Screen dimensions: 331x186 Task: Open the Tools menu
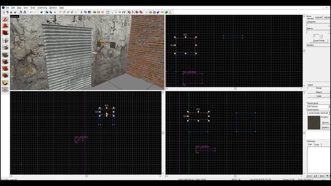click(33, 8)
